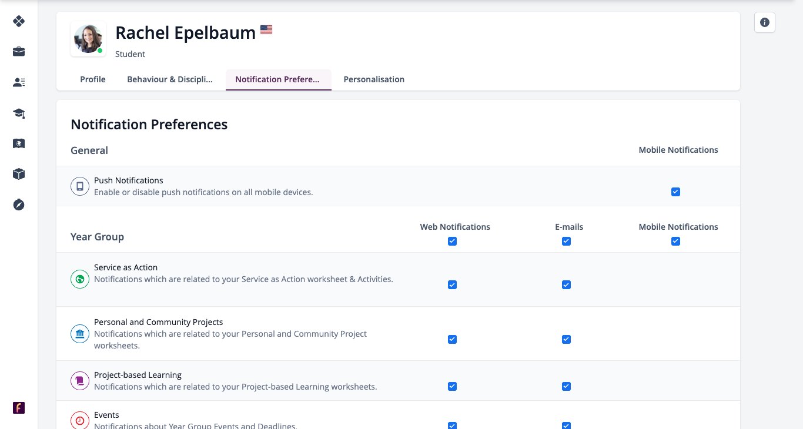Viewport: 803px width, 429px height.
Task: Open the box package icon in sidebar
Action: click(19, 174)
